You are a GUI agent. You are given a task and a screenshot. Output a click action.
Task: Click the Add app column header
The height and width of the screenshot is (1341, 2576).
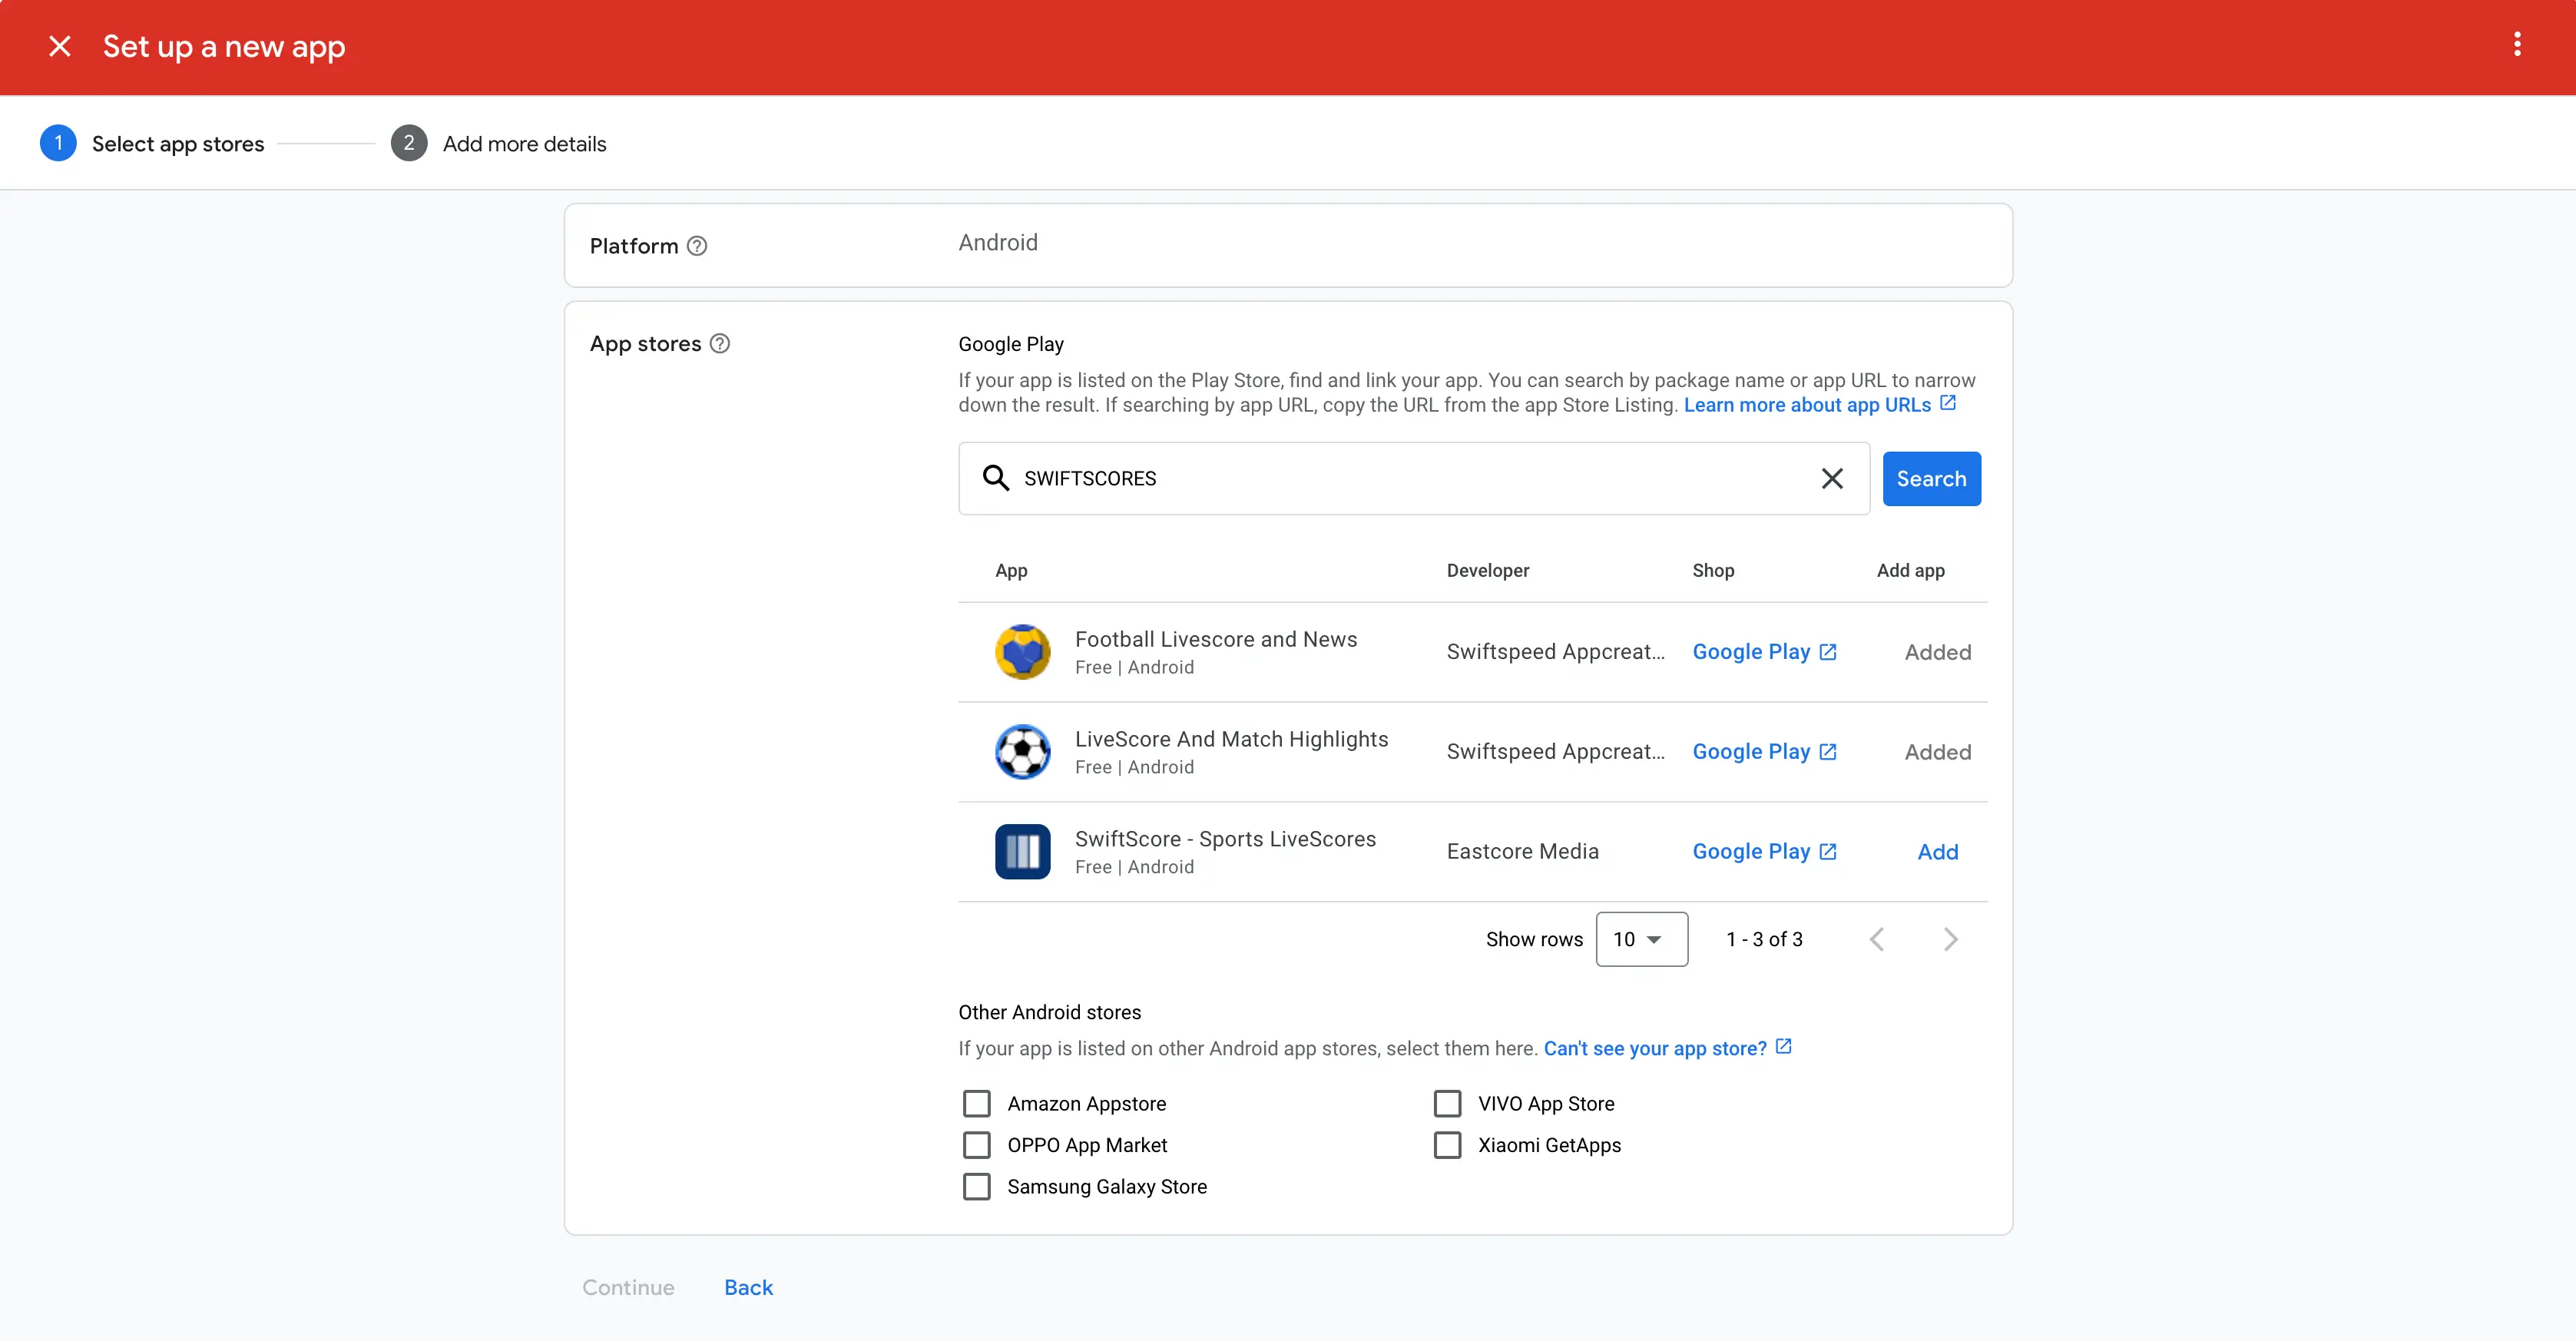coord(1910,571)
